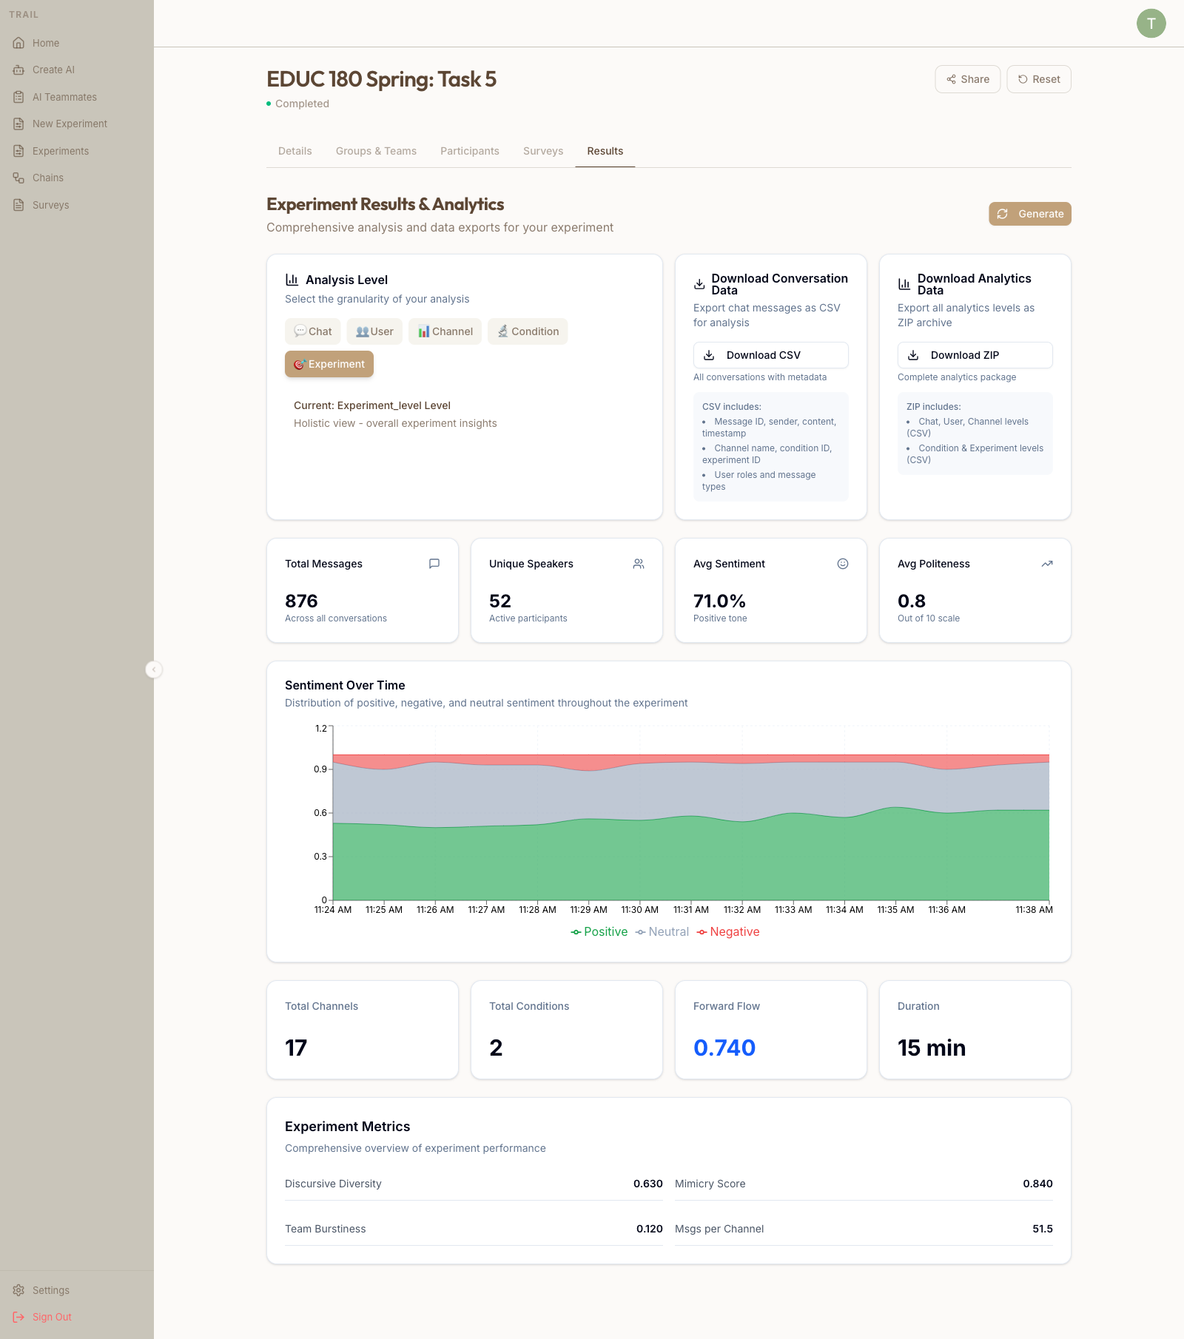Click the Sign Out icon
Image resolution: width=1184 pixels, height=1339 pixels.
point(18,1317)
